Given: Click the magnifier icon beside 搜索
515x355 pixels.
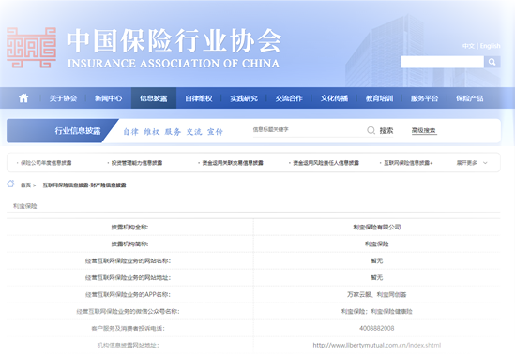Looking at the screenshot, I should click(371, 130).
